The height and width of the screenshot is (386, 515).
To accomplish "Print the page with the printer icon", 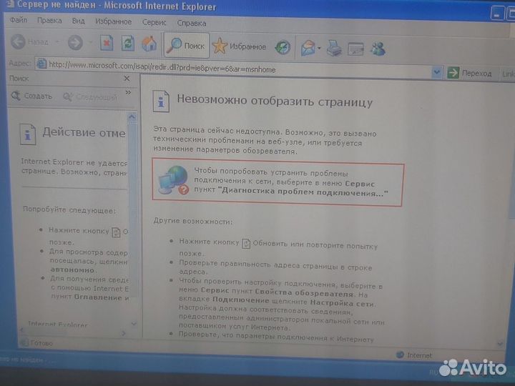I will click(x=334, y=49).
